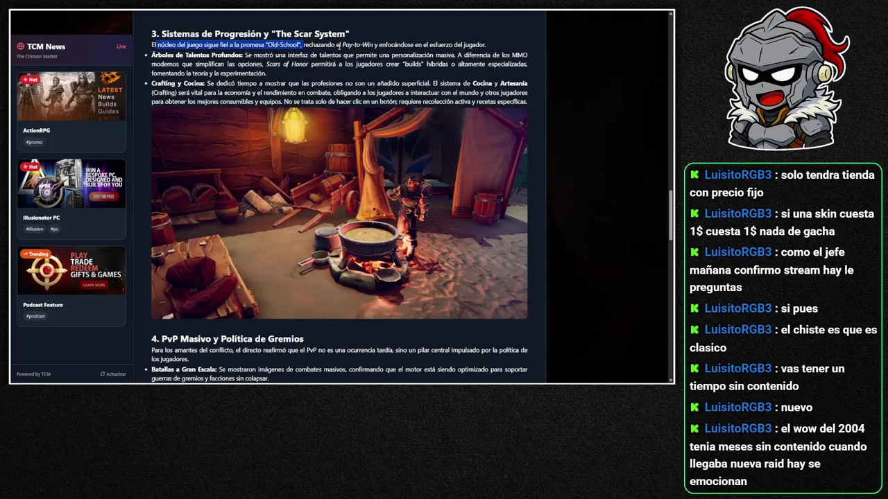The height and width of the screenshot is (499, 888).
Task: Click the cooking campfire game screenshot
Action: (339, 213)
